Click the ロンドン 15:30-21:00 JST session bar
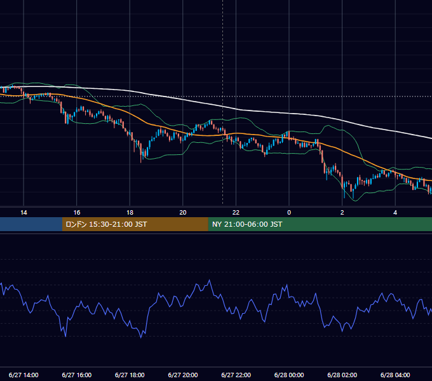 [135, 224]
